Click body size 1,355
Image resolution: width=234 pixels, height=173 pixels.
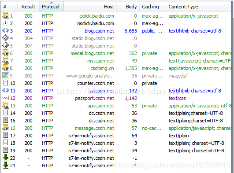pos(131,68)
